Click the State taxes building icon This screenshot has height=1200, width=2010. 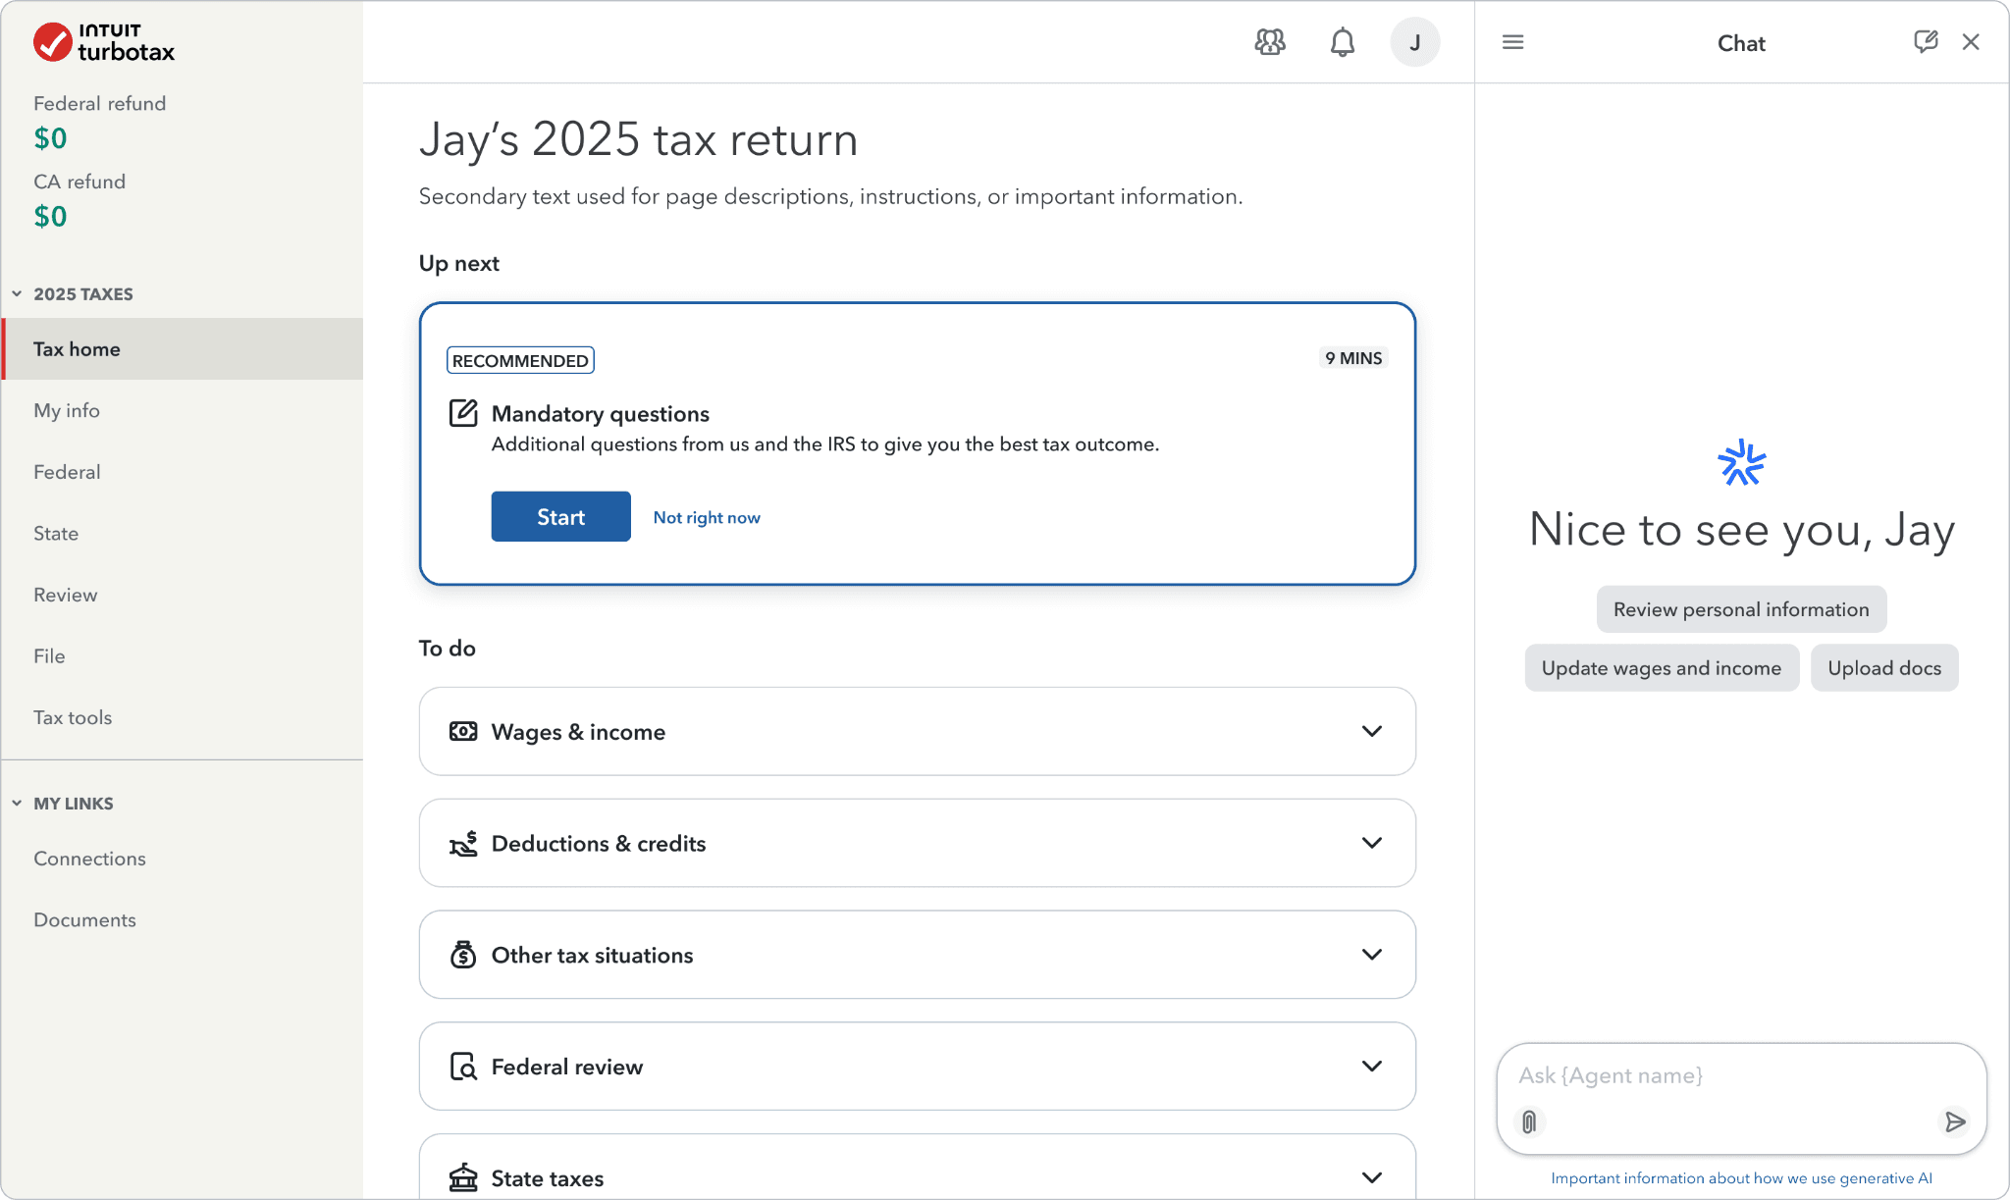tap(463, 1177)
